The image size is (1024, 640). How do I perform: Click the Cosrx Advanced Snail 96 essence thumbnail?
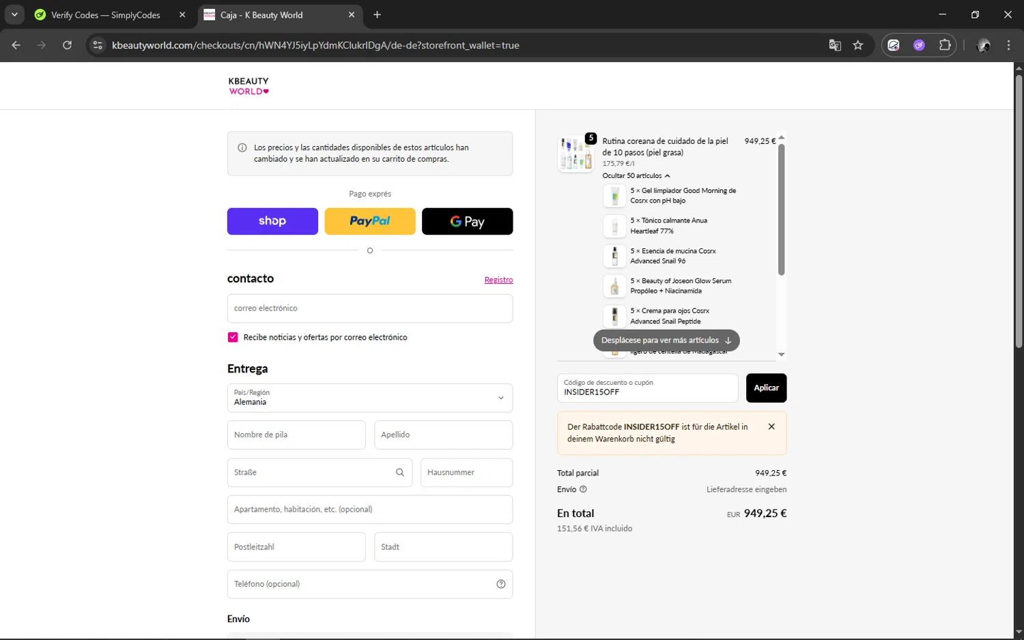[614, 256]
